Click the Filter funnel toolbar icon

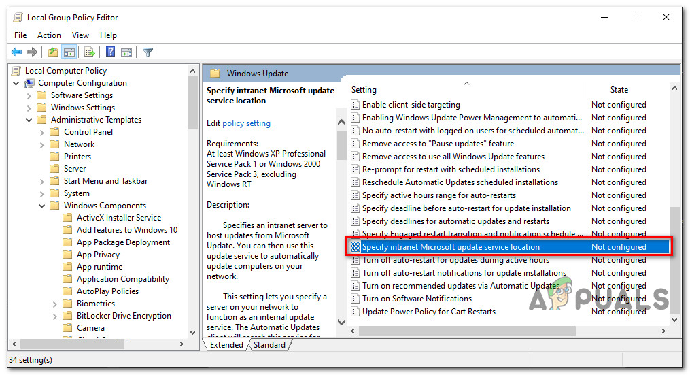point(148,52)
